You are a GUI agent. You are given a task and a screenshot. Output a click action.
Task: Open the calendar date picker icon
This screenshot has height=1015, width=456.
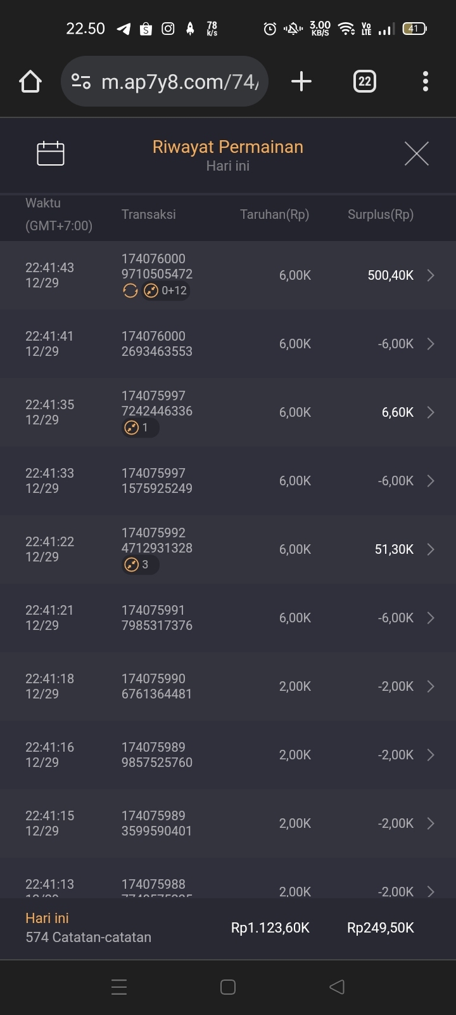51,154
